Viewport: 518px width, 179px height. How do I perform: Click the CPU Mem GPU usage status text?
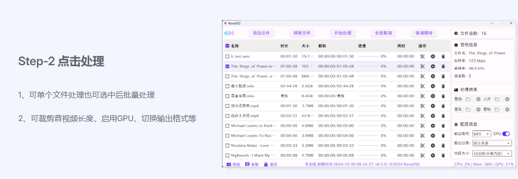[484, 164]
